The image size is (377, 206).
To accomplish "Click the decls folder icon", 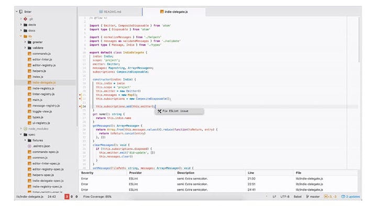I will click(x=25, y=25).
